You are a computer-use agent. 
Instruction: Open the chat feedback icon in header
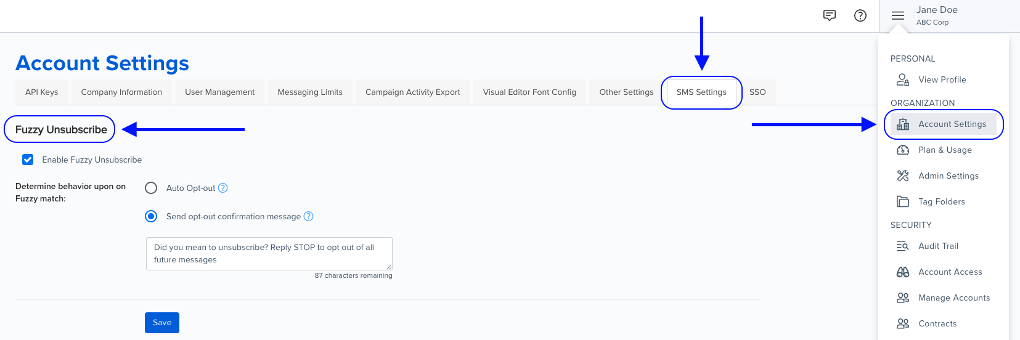coord(830,15)
